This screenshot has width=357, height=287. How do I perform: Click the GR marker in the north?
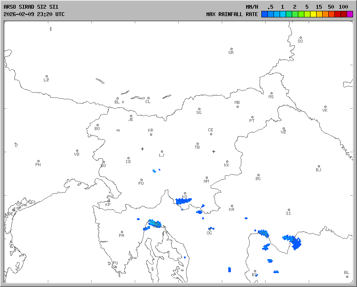[231, 49]
